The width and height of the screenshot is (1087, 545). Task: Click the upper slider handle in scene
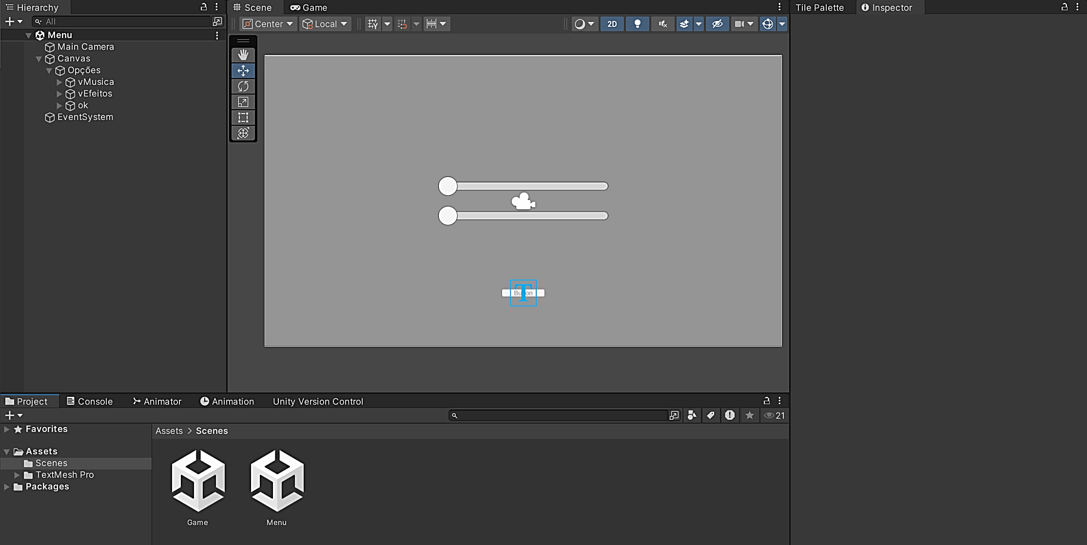(447, 186)
